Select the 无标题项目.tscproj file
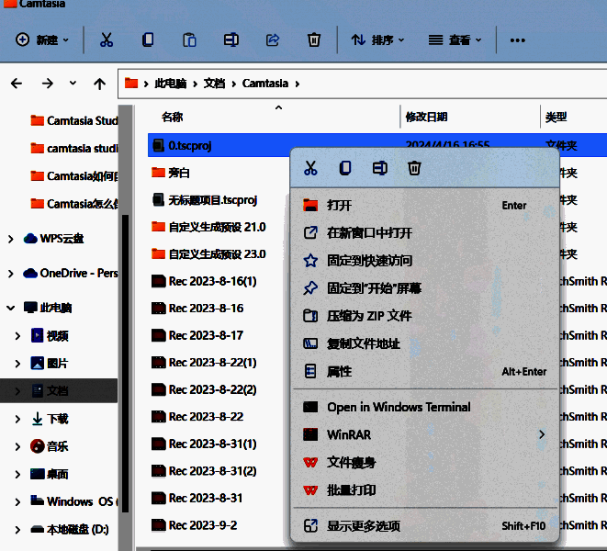The image size is (607, 551). click(212, 199)
